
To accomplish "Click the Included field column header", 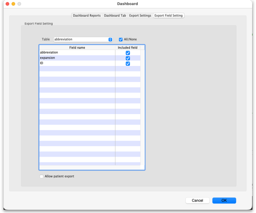I will pos(128,48).
